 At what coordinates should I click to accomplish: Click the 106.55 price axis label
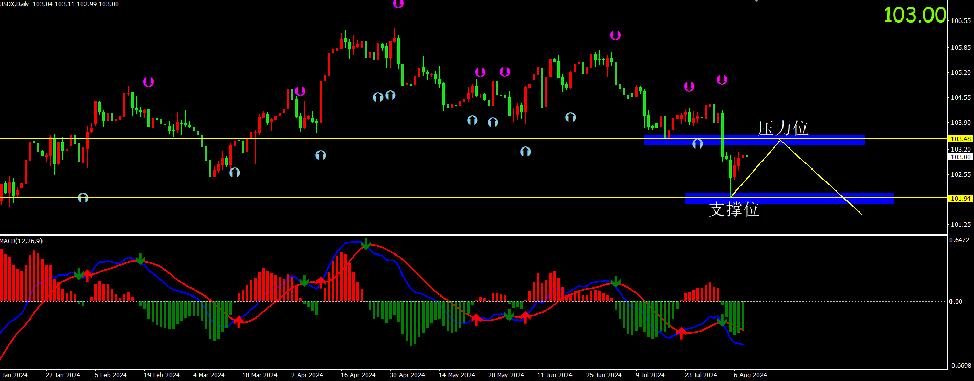pyautogui.click(x=961, y=21)
